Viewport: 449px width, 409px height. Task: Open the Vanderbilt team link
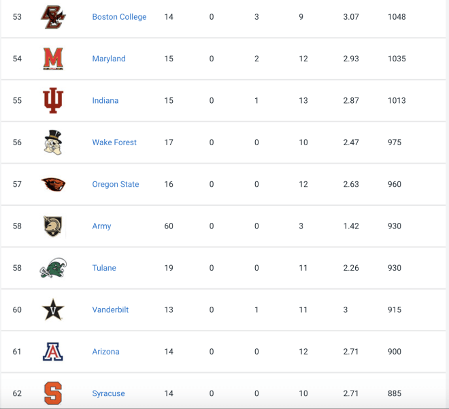110,309
